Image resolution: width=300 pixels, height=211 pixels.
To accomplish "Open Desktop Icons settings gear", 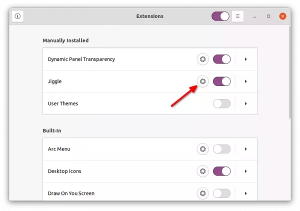I will click(x=202, y=171).
